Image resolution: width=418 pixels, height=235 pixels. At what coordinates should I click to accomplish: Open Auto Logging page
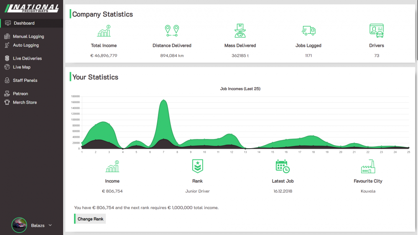coord(25,45)
